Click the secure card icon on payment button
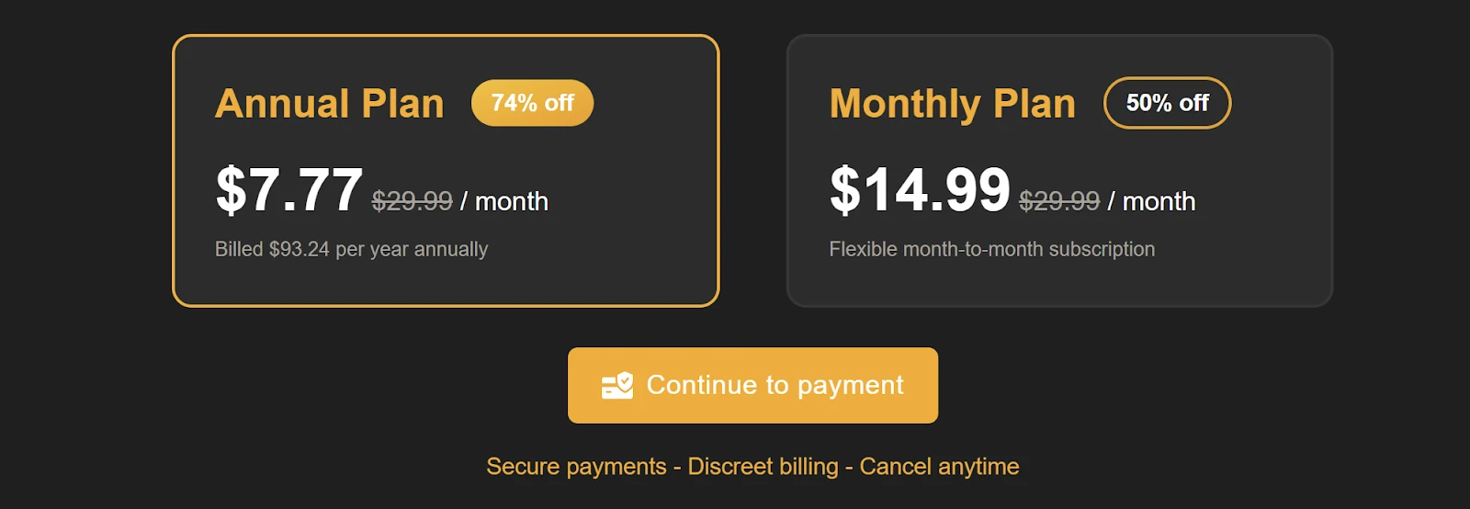The width and height of the screenshot is (1470, 509). point(617,385)
